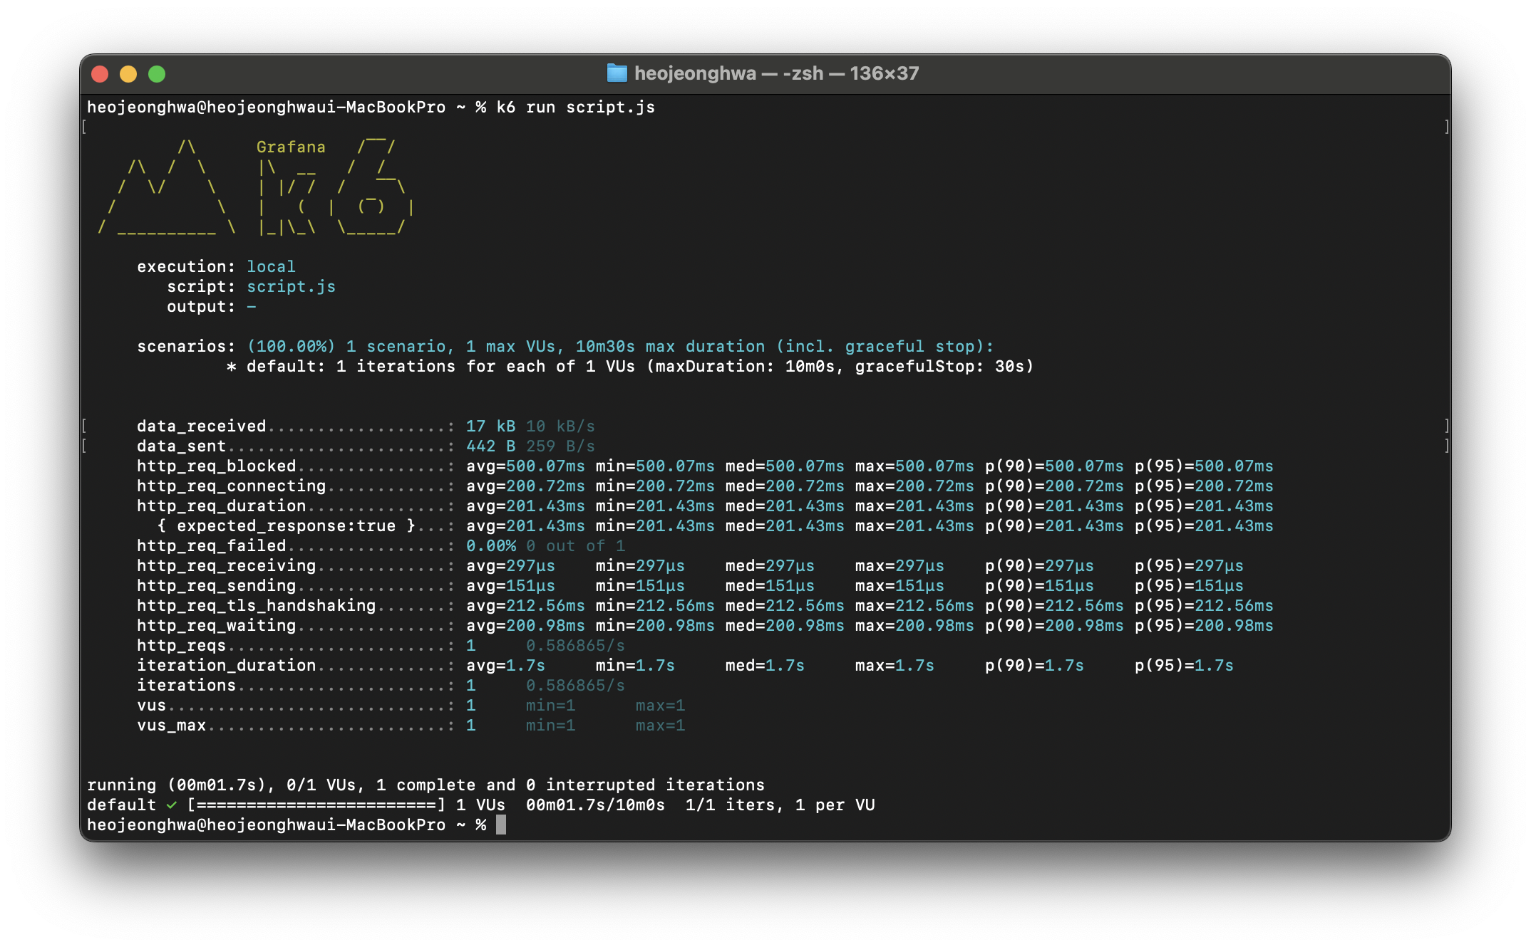Click the '{ expected_response:true }' row label
The width and height of the screenshot is (1531, 947).
coord(286,526)
